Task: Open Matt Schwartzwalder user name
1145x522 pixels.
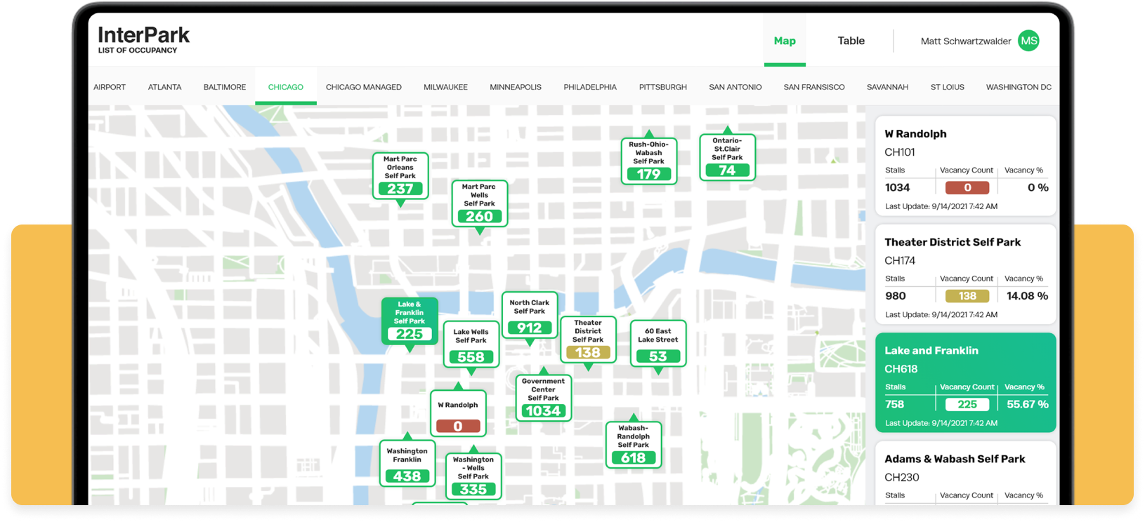Action: click(965, 41)
